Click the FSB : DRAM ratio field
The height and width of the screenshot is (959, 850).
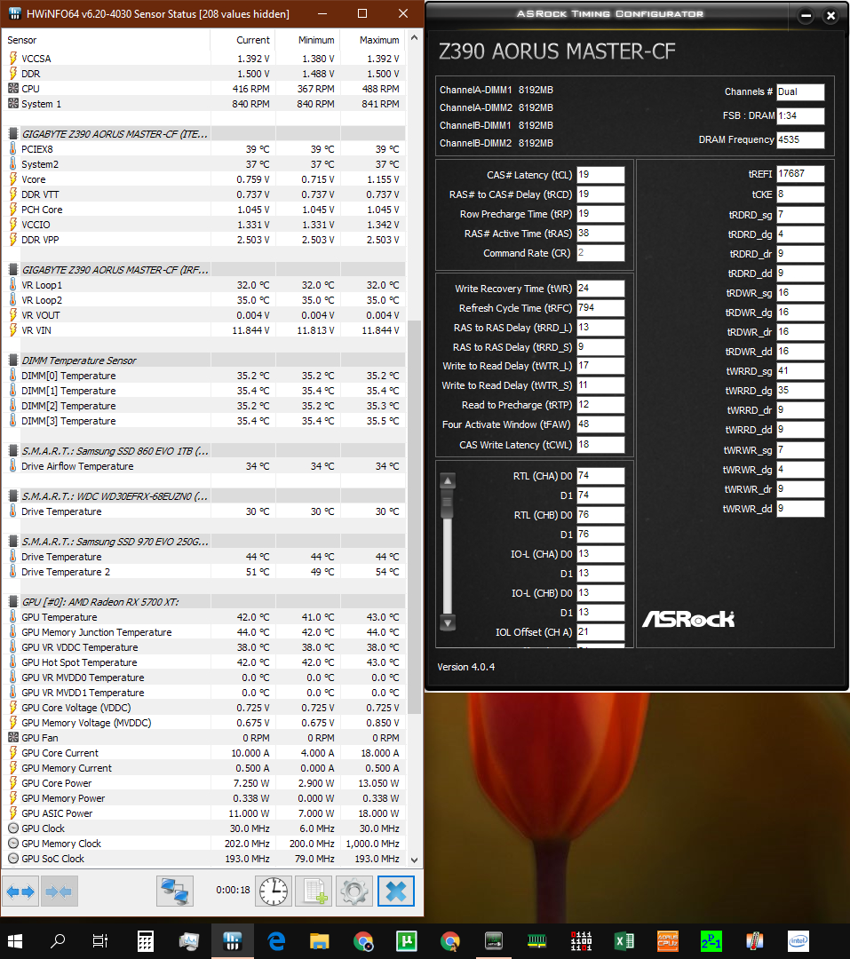click(x=800, y=115)
